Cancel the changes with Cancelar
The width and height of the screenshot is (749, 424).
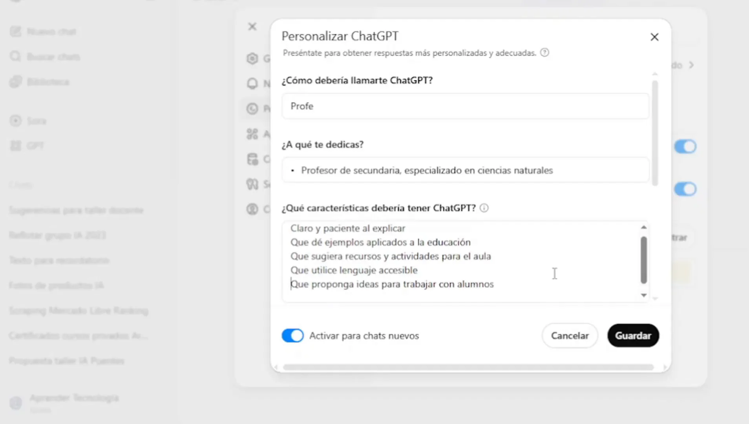tap(570, 335)
